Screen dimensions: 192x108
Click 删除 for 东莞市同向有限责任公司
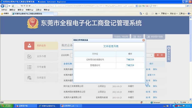coord(155,92)
